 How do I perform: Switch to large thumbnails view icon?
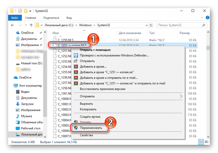207,142
